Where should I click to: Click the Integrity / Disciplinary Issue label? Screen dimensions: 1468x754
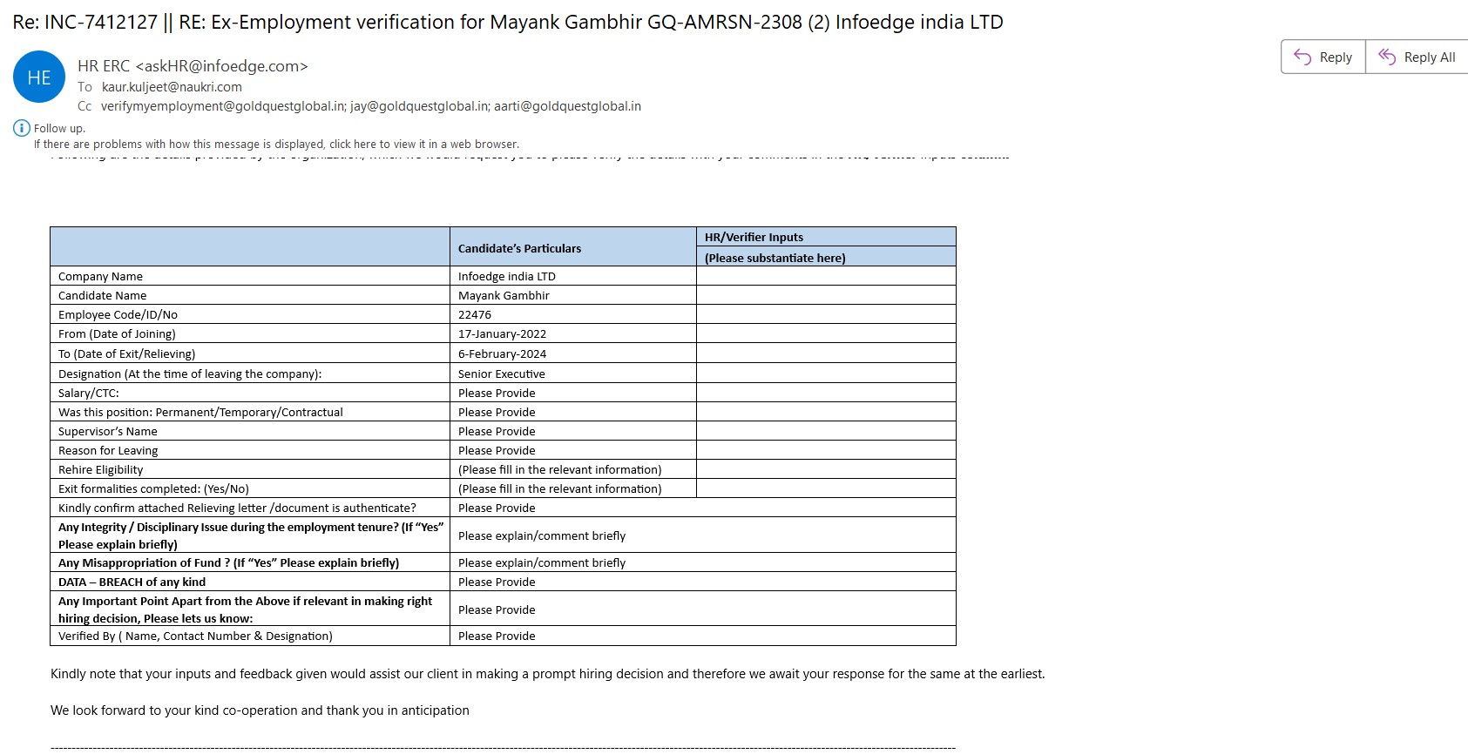[251, 535]
